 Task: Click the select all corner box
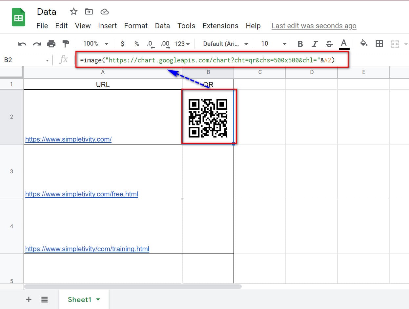pyautogui.click(x=11, y=72)
